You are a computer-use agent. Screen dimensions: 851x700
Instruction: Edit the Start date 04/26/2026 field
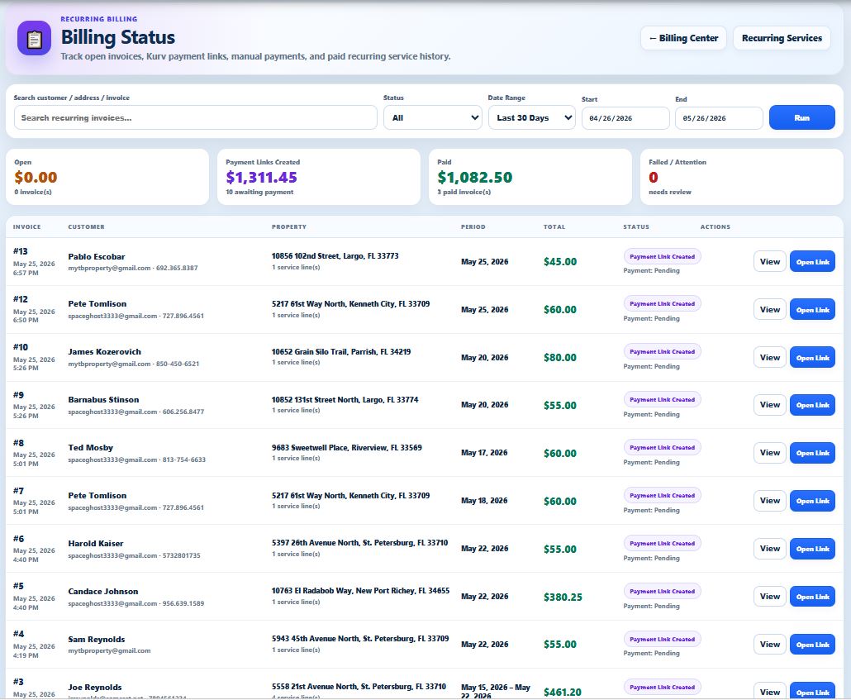pos(625,118)
